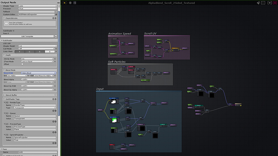Toggle Color Mask G channel

(29, 51)
